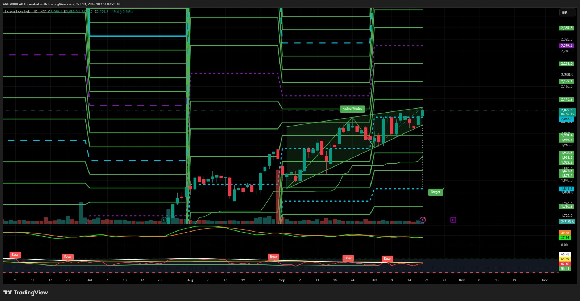Click the 347.75K volume label
Screen dimensions: 580x301
pos(567,221)
